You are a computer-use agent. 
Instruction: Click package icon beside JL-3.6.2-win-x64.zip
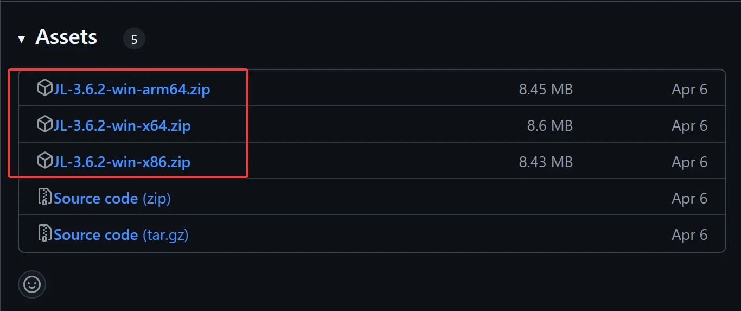44,125
